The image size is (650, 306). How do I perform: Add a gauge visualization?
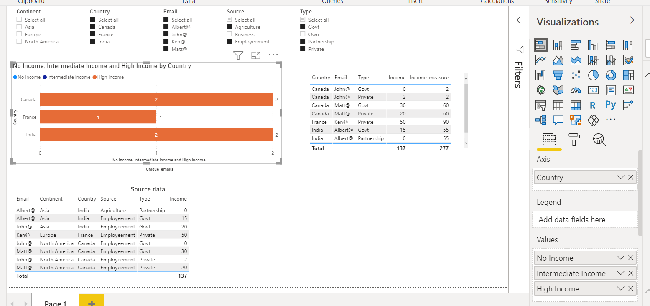[x=576, y=90]
